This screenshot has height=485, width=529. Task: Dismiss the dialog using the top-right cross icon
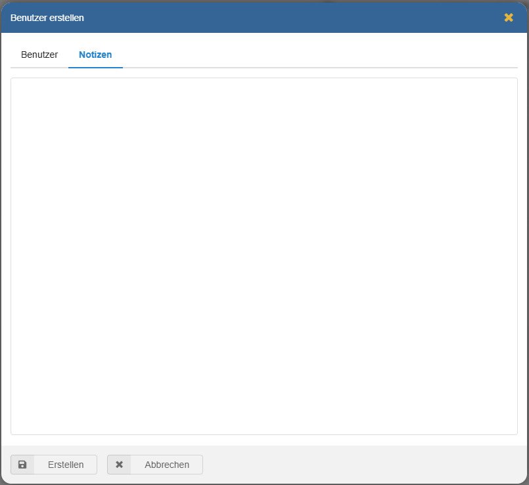(509, 18)
